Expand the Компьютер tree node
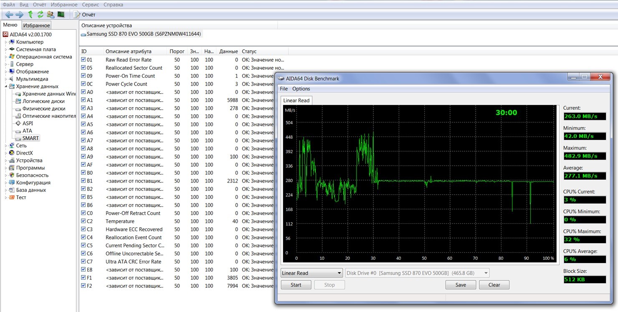This screenshot has width=618, height=312. tap(6, 42)
